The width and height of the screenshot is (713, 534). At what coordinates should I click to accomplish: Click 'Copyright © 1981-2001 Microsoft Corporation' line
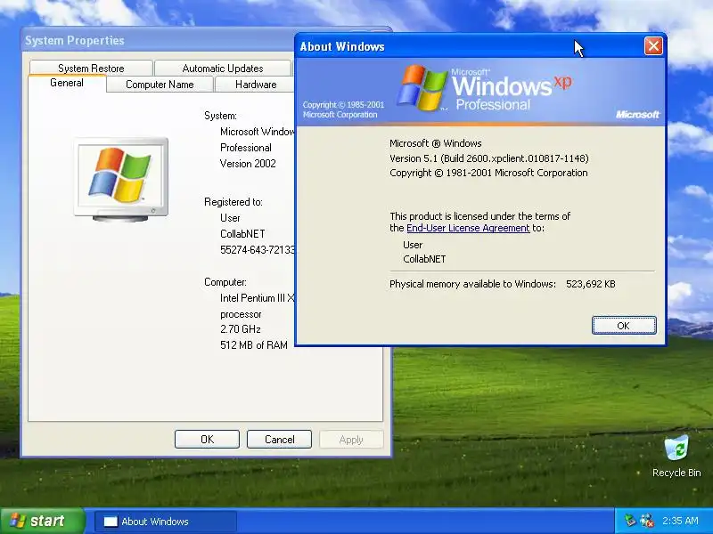pos(488,173)
